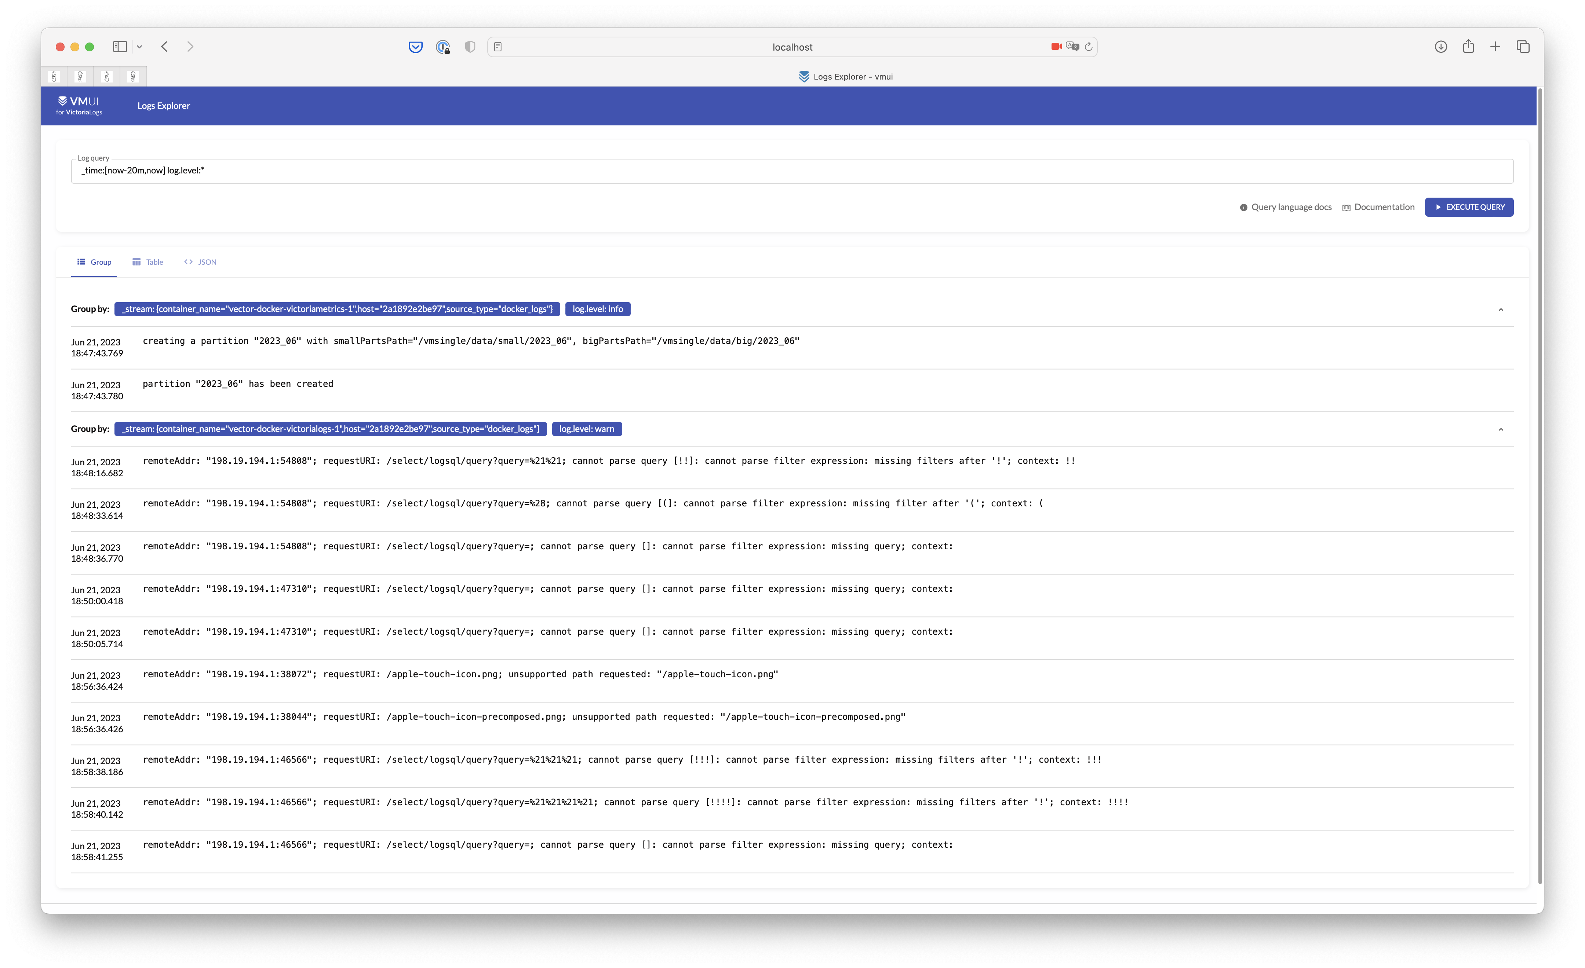Click the log row at 18:48:33.614
The height and width of the screenshot is (968, 1585).
[x=792, y=510]
